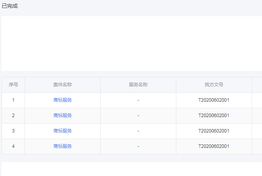
Task: Click the 服务名称 dash in row 1
Action: coord(138,100)
